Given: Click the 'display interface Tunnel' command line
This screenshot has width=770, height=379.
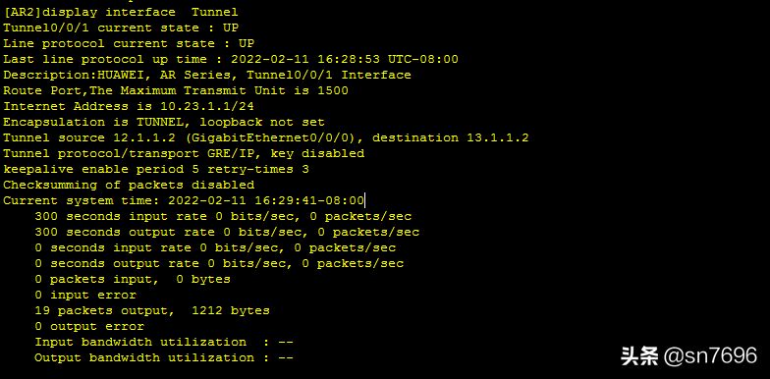Looking at the screenshot, I should 120,12.
